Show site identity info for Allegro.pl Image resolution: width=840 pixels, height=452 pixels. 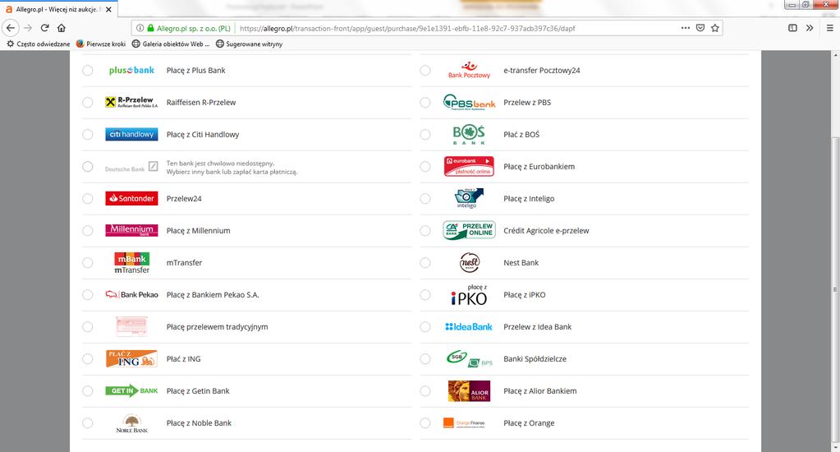(x=140, y=28)
